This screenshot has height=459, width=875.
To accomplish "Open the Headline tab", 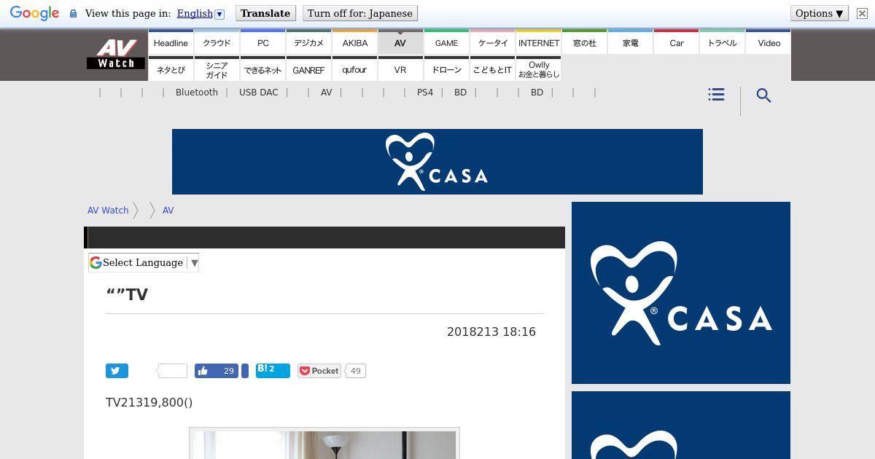I will coord(171,43).
